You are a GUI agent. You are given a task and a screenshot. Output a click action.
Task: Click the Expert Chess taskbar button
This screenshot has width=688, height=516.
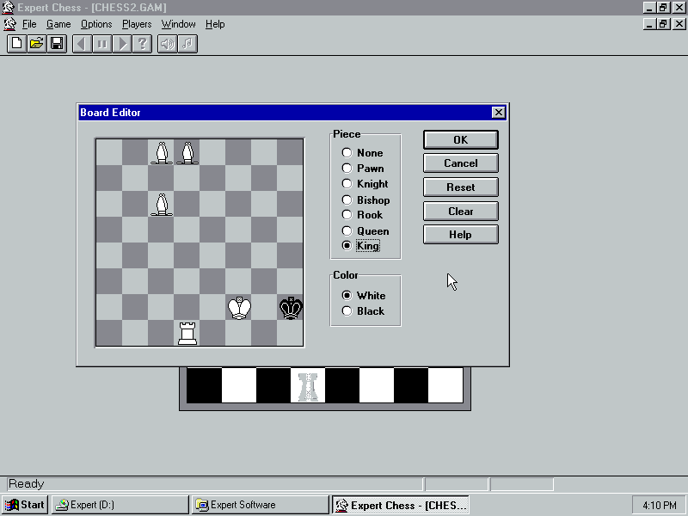point(401,505)
